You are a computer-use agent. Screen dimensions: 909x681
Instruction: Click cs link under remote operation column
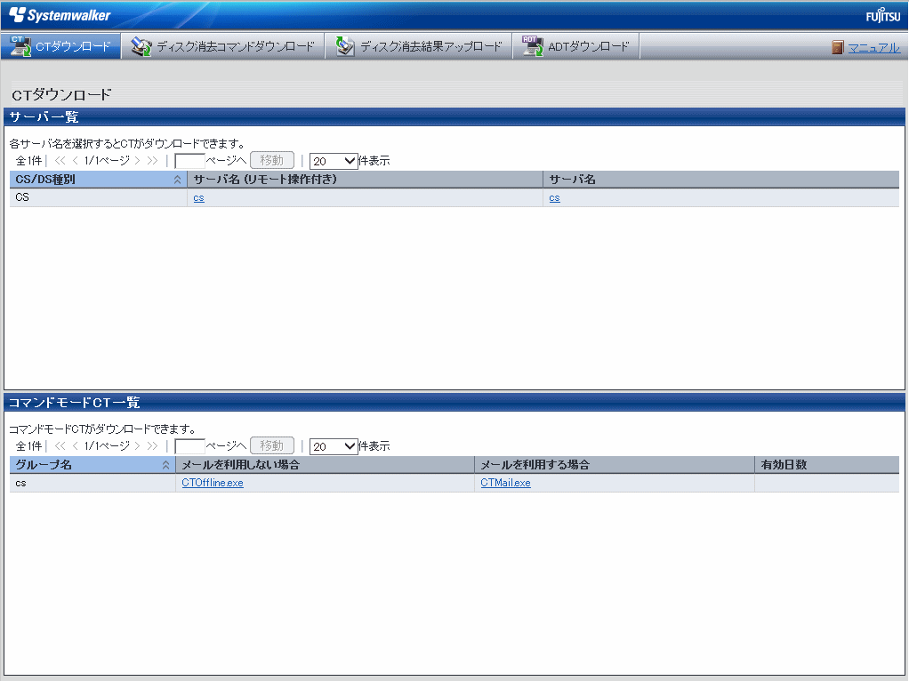[198, 198]
